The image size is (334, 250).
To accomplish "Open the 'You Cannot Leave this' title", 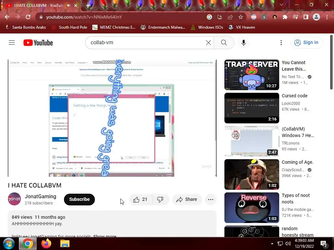I will tap(294, 66).
